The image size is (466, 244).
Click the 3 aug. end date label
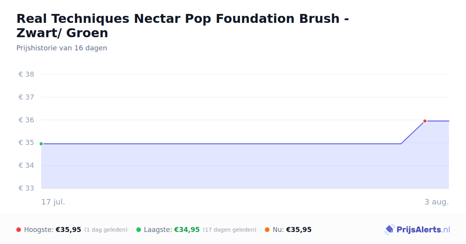coord(436,202)
